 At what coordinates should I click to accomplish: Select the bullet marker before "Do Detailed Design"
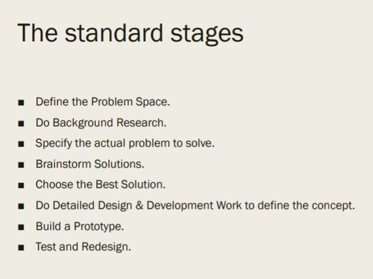click(22, 207)
